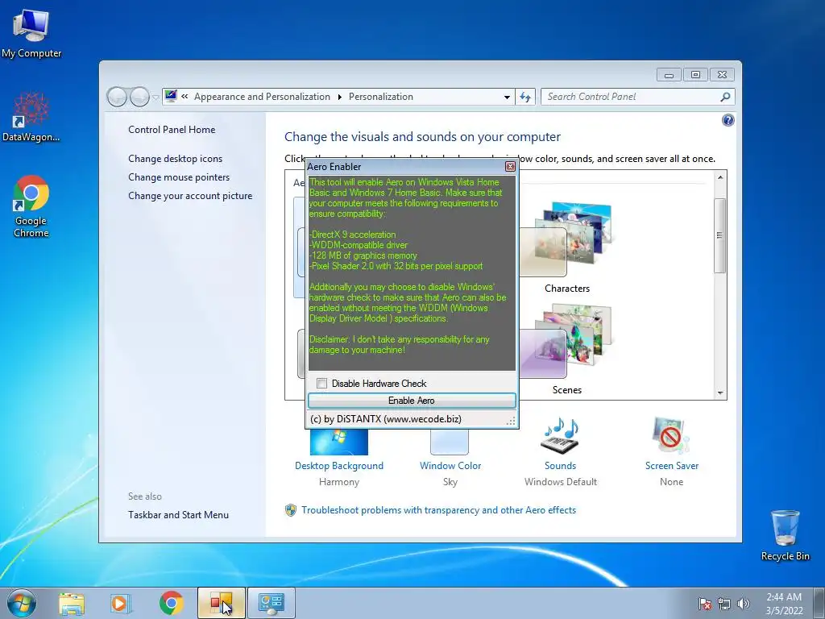Open Change your account picture link
The width and height of the screenshot is (825, 619).
point(190,195)
